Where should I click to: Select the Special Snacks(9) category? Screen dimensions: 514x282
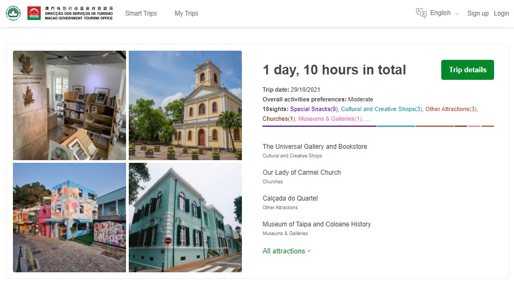[x=314, y=109]
